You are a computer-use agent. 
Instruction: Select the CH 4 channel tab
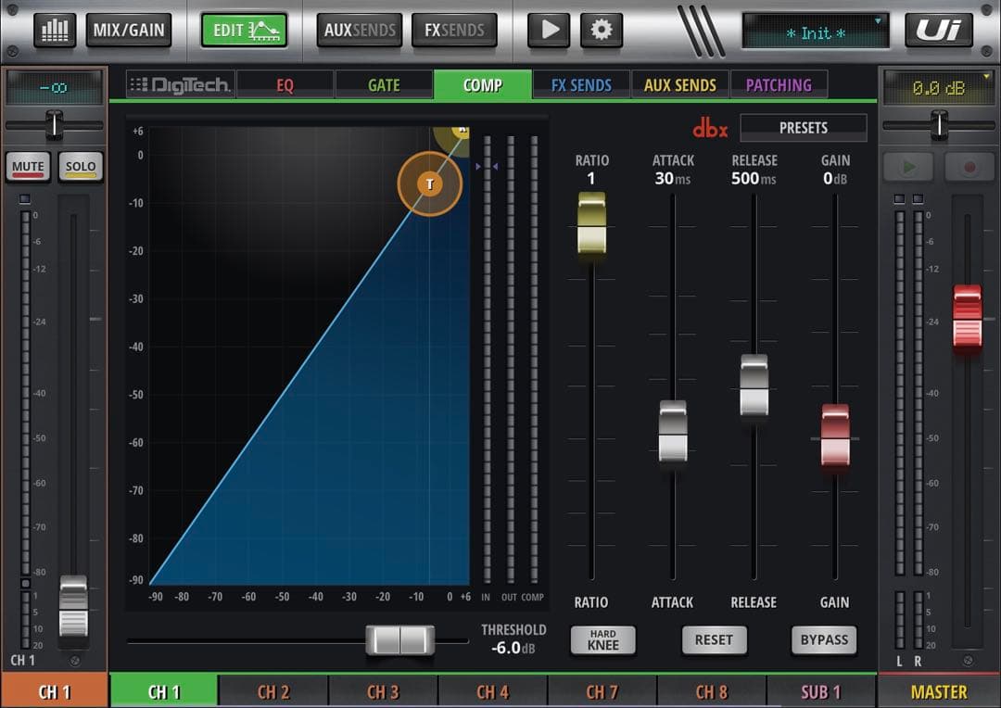[493, 691]
